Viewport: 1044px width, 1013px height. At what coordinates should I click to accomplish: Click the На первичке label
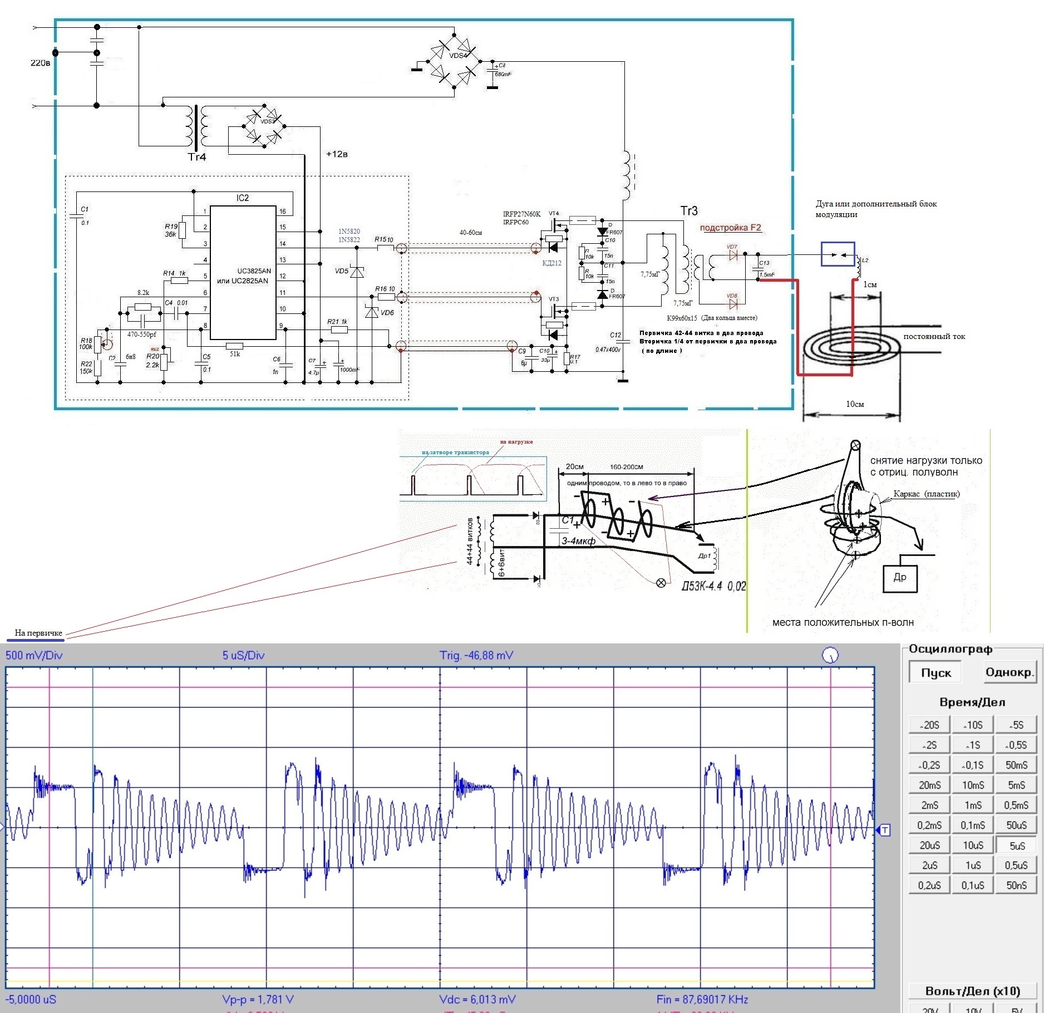point(38,633)
